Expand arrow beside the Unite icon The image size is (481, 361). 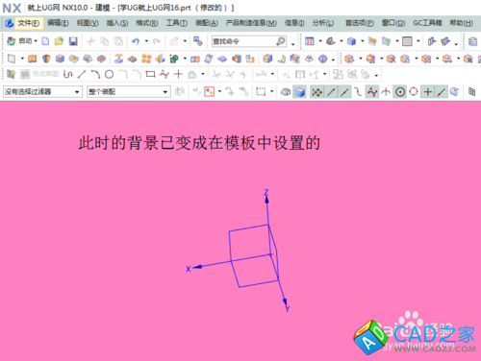tap(185, 59)
